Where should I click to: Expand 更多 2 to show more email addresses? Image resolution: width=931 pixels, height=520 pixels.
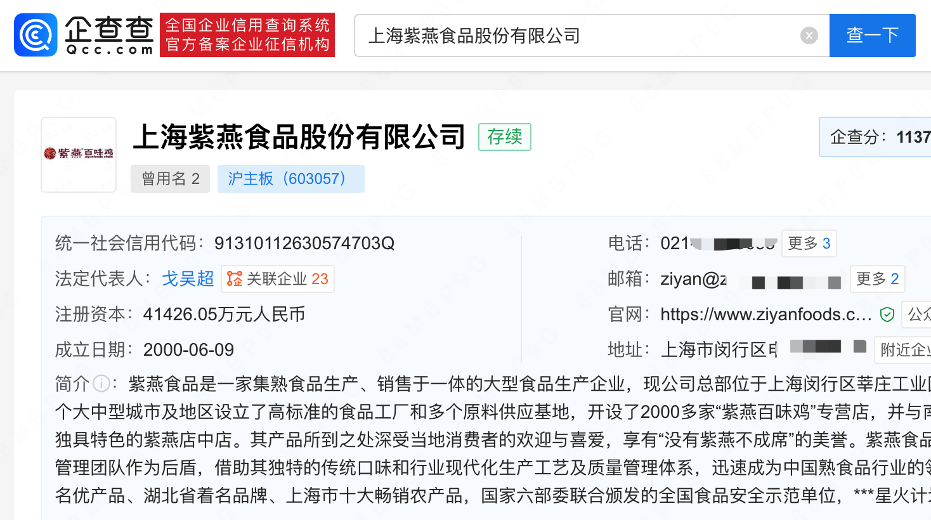pyautogui.click(x=877, y=278)
